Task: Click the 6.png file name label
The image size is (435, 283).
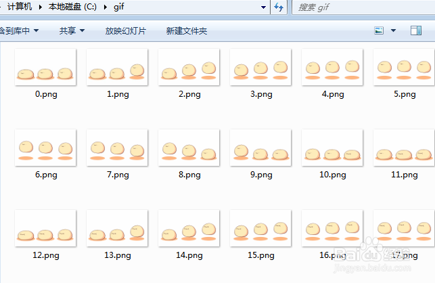Action: click(x=46, y=175)
